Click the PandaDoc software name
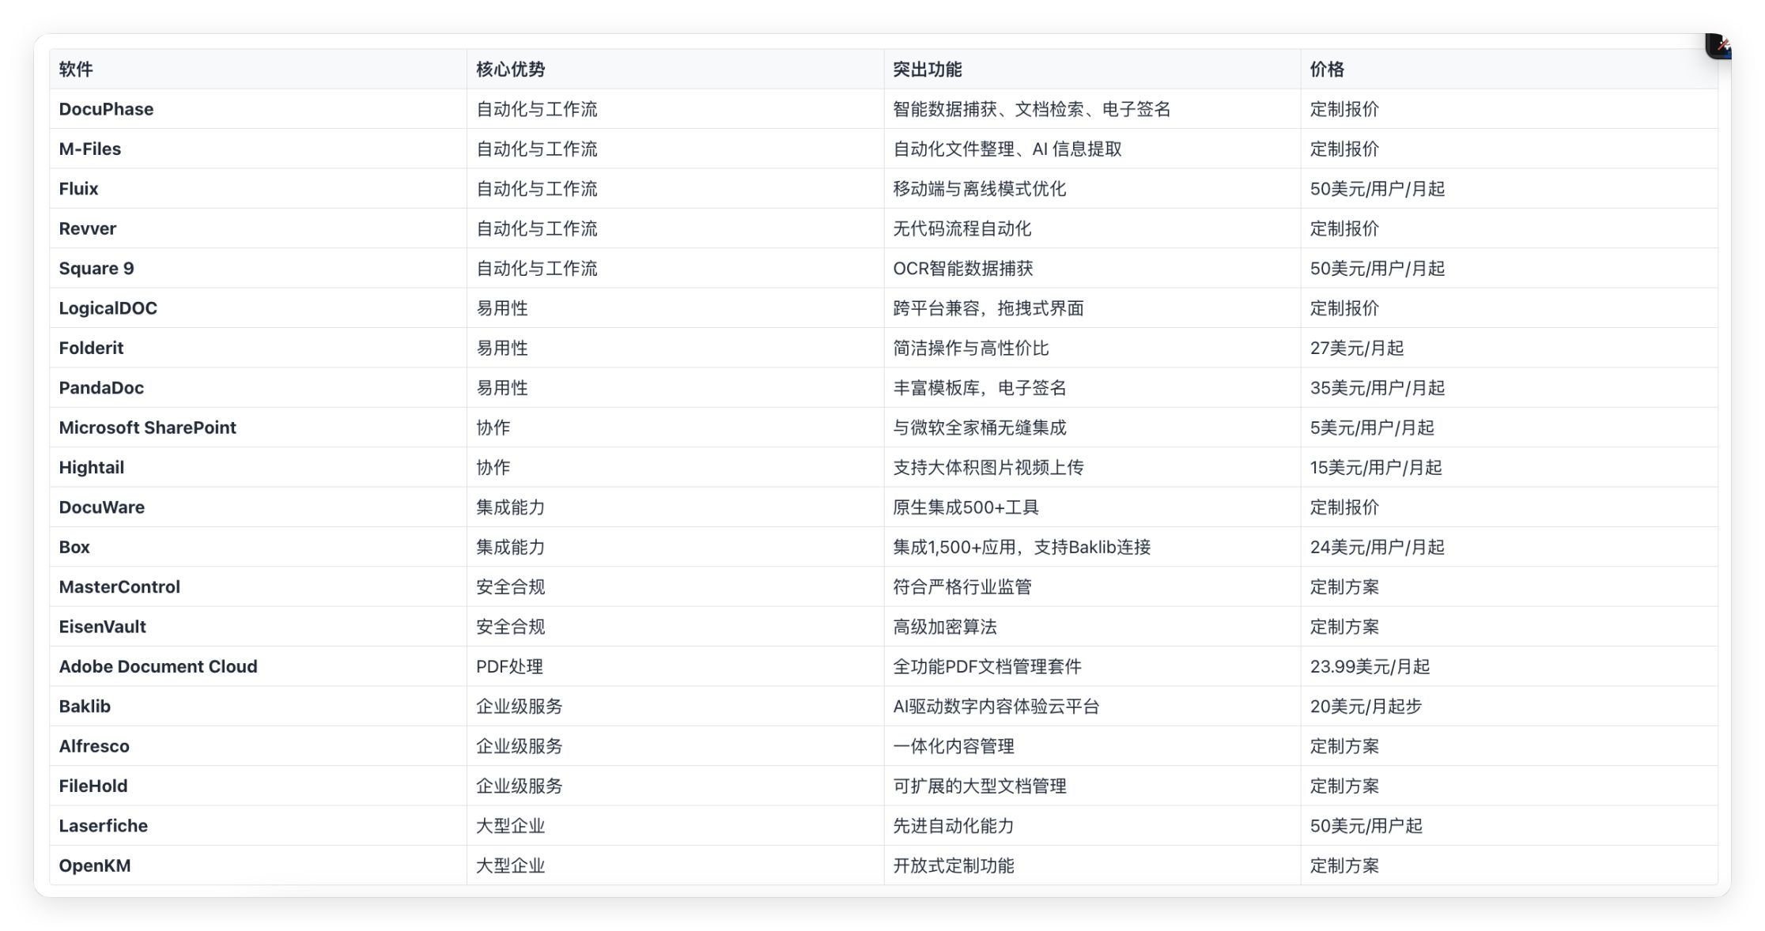Screen dimensions: 1765x931 [101, 388]
